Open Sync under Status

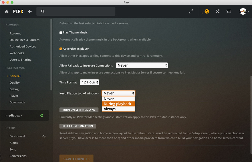point(13,149)
